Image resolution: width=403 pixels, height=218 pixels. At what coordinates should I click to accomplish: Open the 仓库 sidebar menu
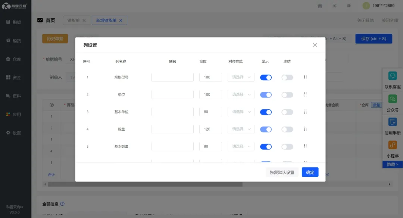(14, 59)
